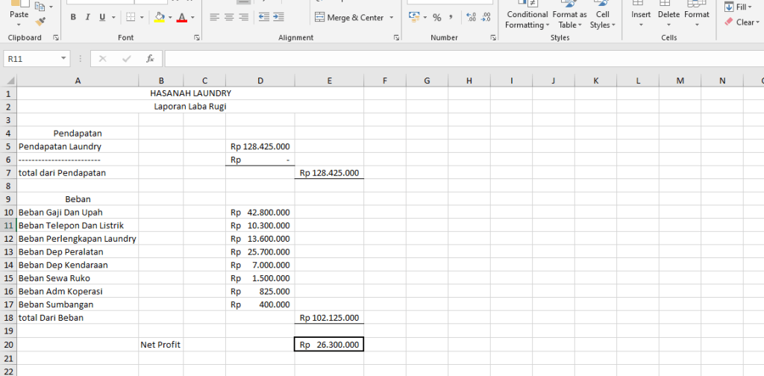Click the Merge & Center button

[x=350, y=17]
